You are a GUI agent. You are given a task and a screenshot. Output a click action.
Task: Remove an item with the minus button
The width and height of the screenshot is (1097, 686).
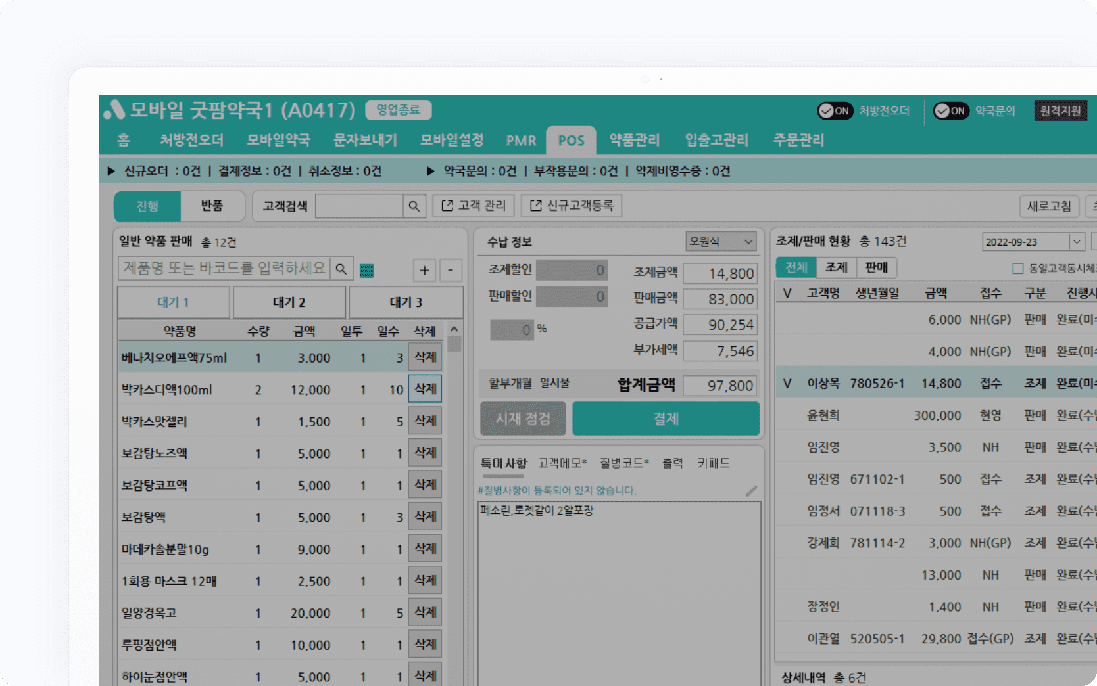point(451,270)
